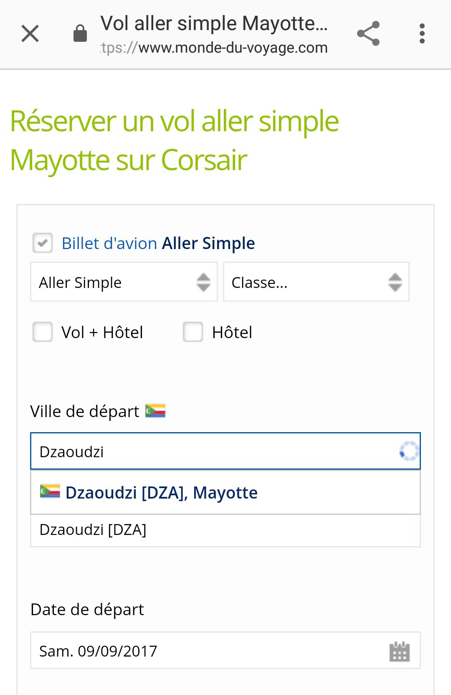Tap the padlock icon for site security info

80,33
